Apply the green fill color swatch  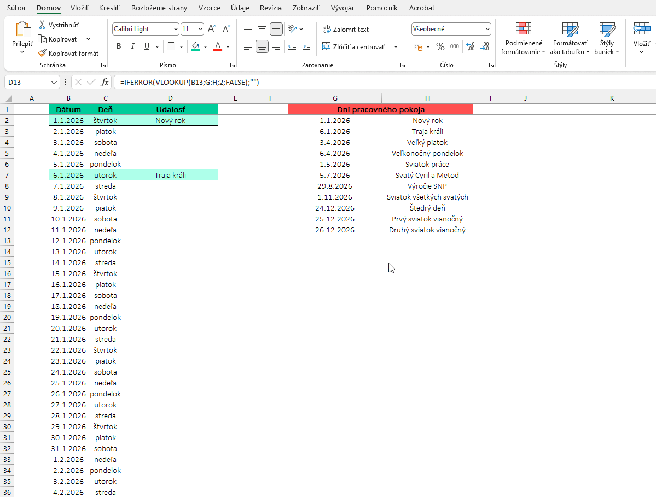point(195,46)
